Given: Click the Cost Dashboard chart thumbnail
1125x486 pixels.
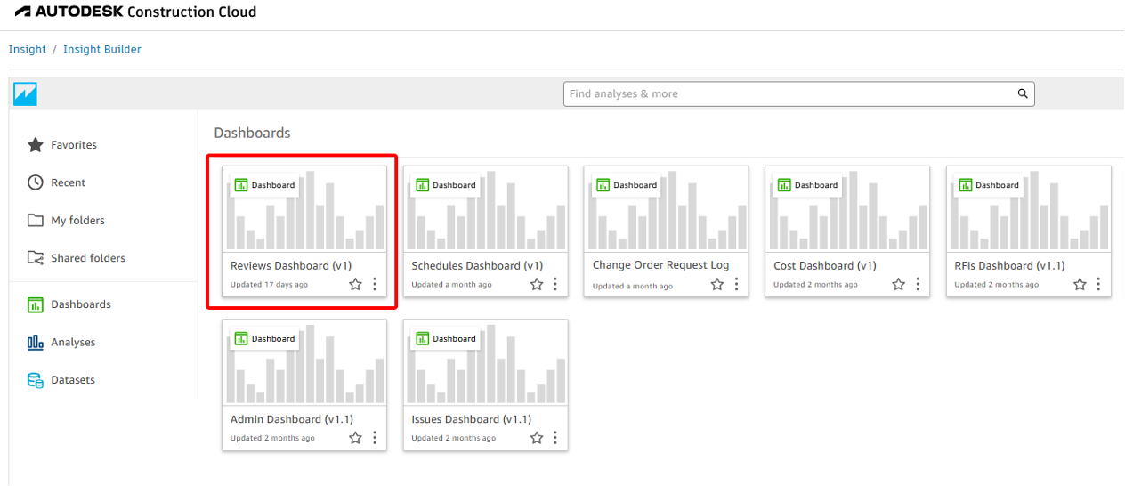Looking at the screenshot, I should point(847,209).
